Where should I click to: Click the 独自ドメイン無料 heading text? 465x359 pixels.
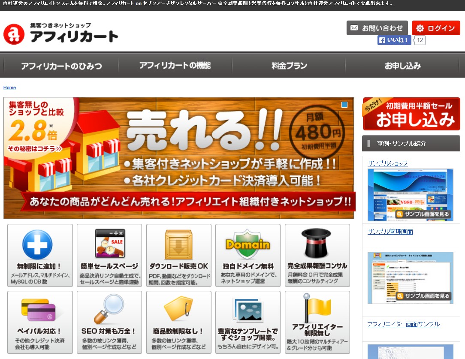point(248,266)
